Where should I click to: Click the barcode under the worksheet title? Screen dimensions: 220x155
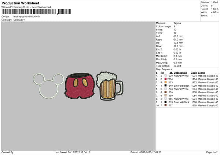(x=36, y=12)
